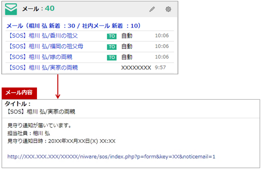261x169 pixels.
Task: Open the mail summary link with new counts
Action: 74,26
